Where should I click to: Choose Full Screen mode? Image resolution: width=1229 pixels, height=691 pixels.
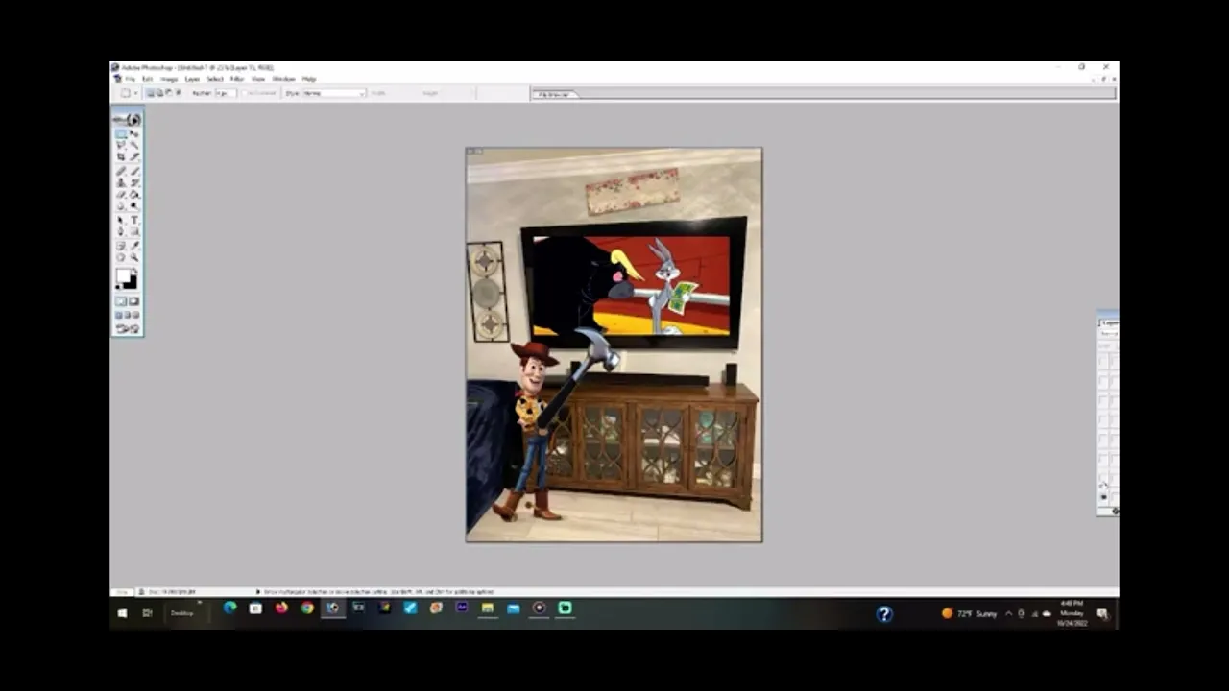click(x=136, y=315)
